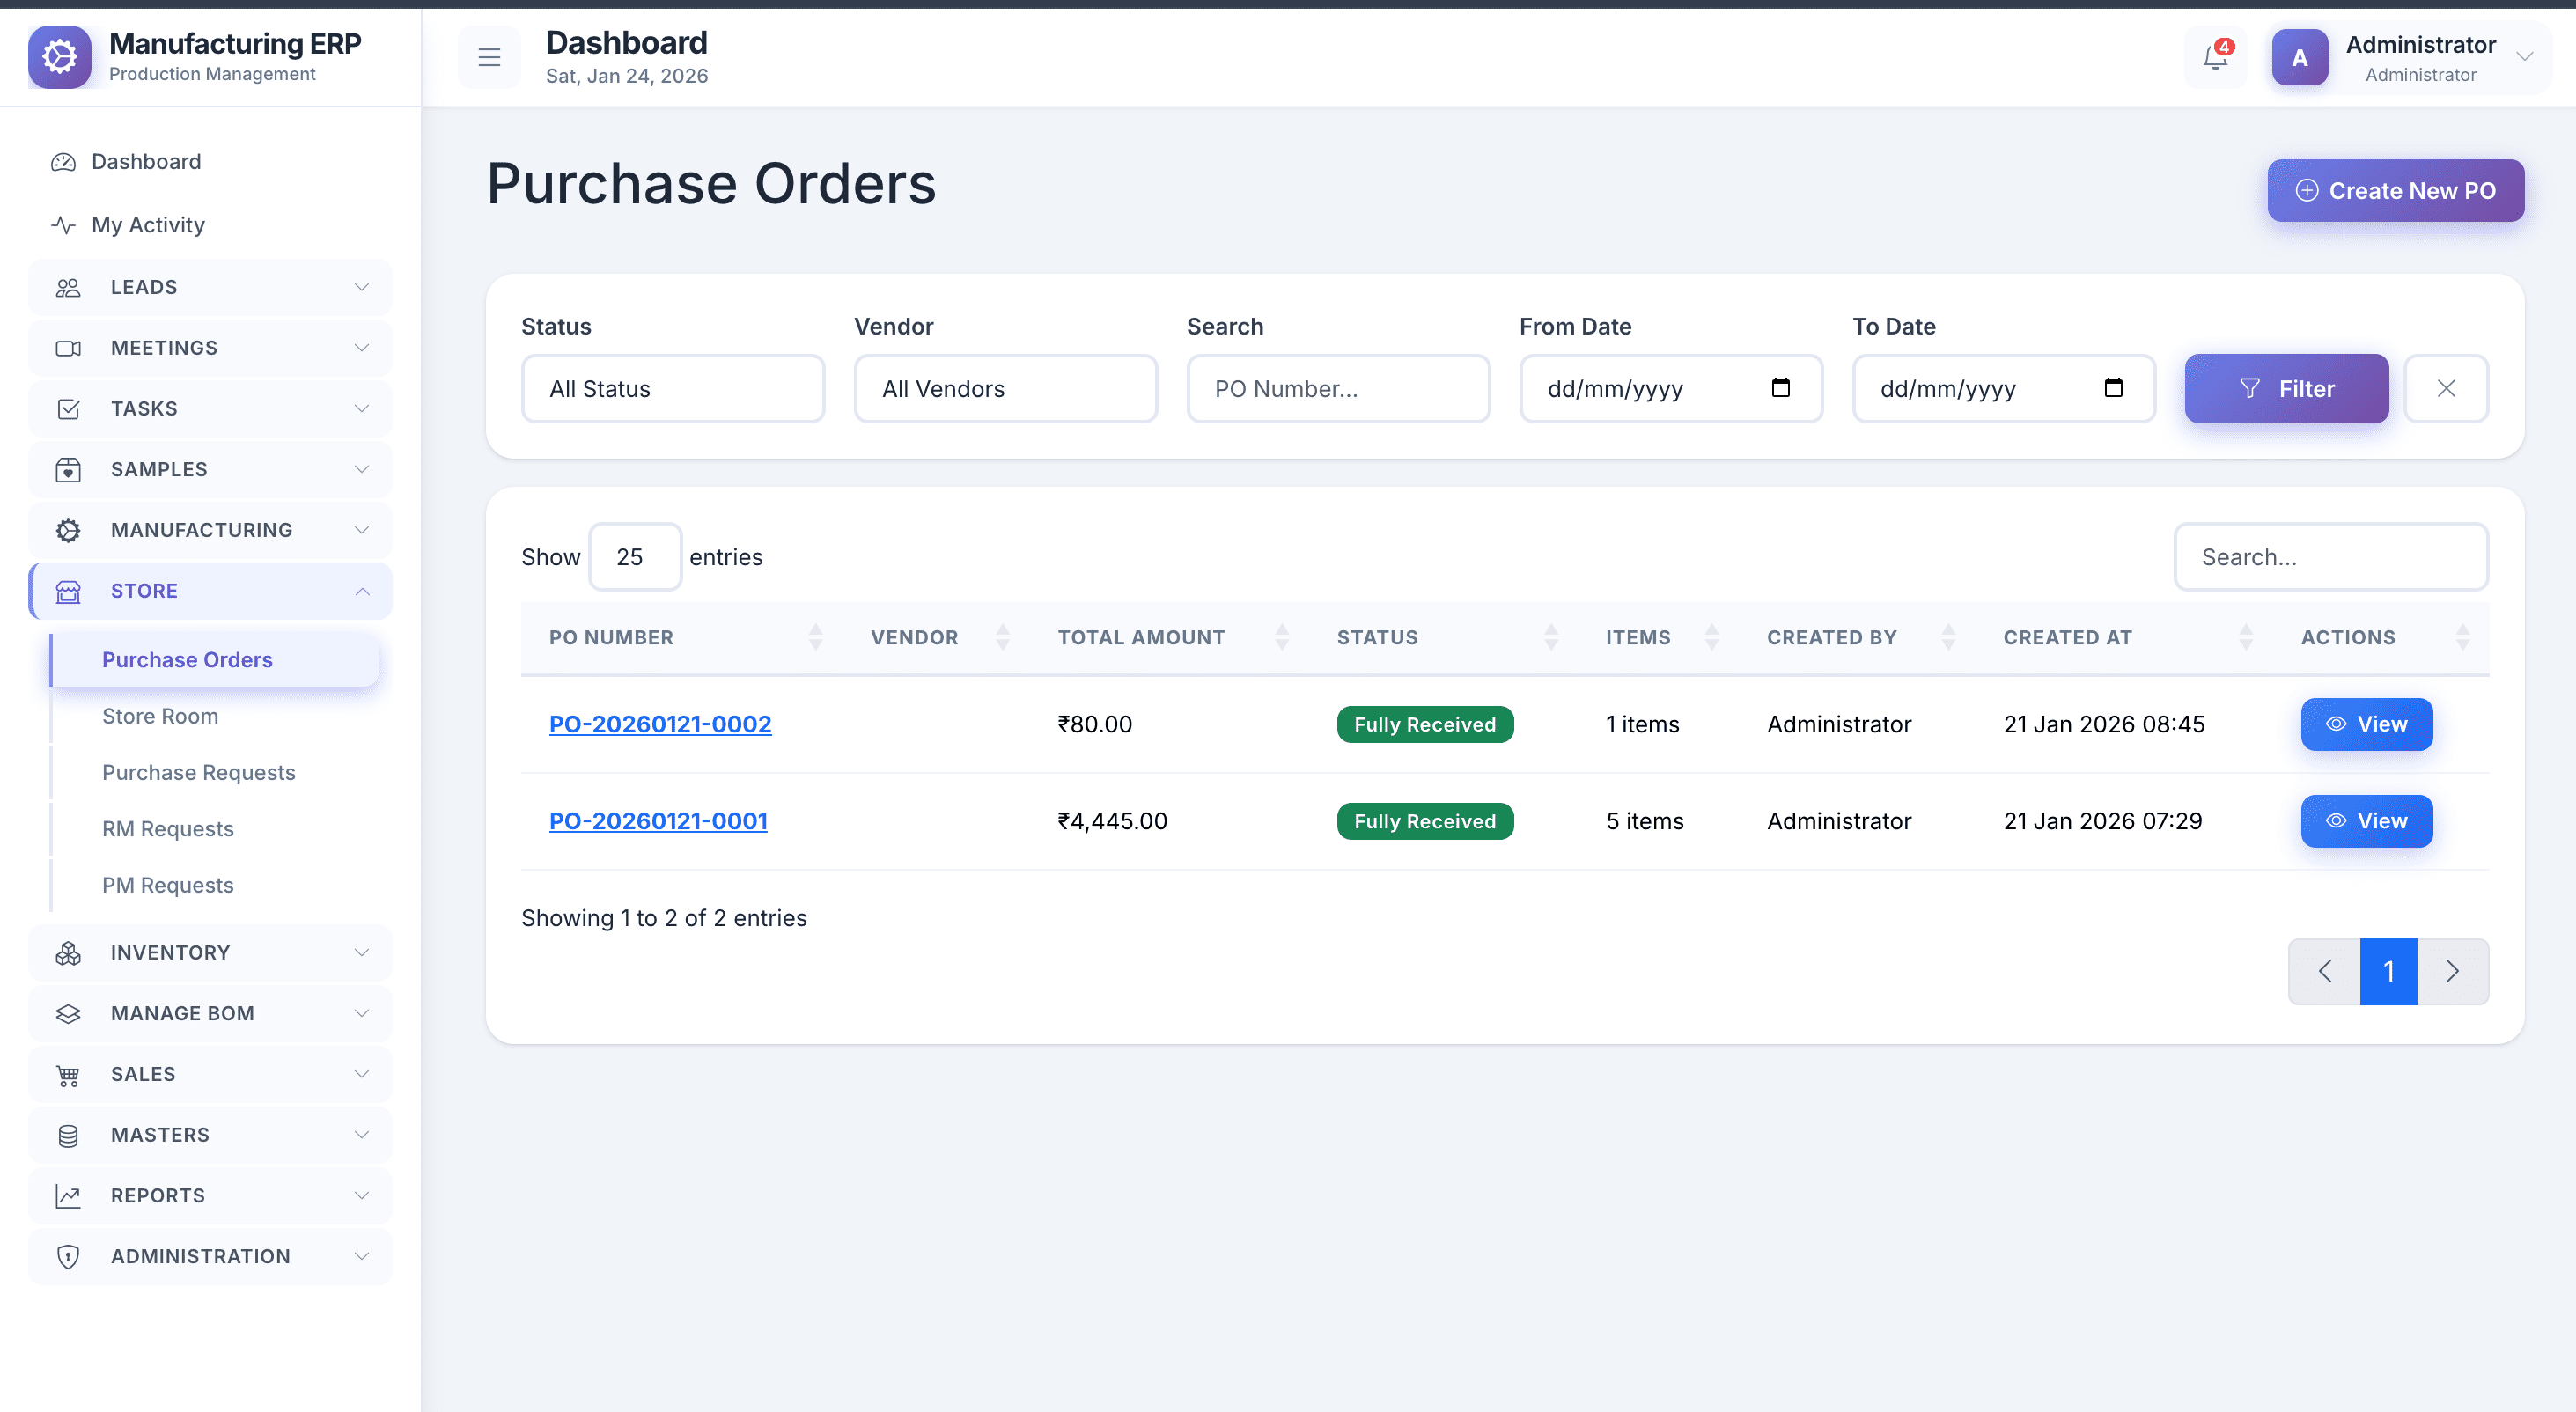Open the All Status dropdown
This screenshot has width=2576, height=1412.
tap(673, 389)
